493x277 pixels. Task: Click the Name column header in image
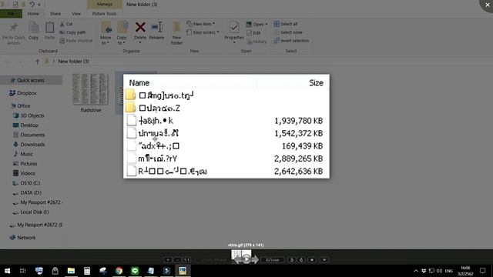click(139, 83)
